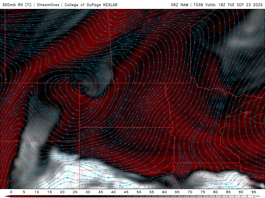The image size is (265, 198).
Task: Click the colorbar label '40'
Action: click(x=113, y=192)
